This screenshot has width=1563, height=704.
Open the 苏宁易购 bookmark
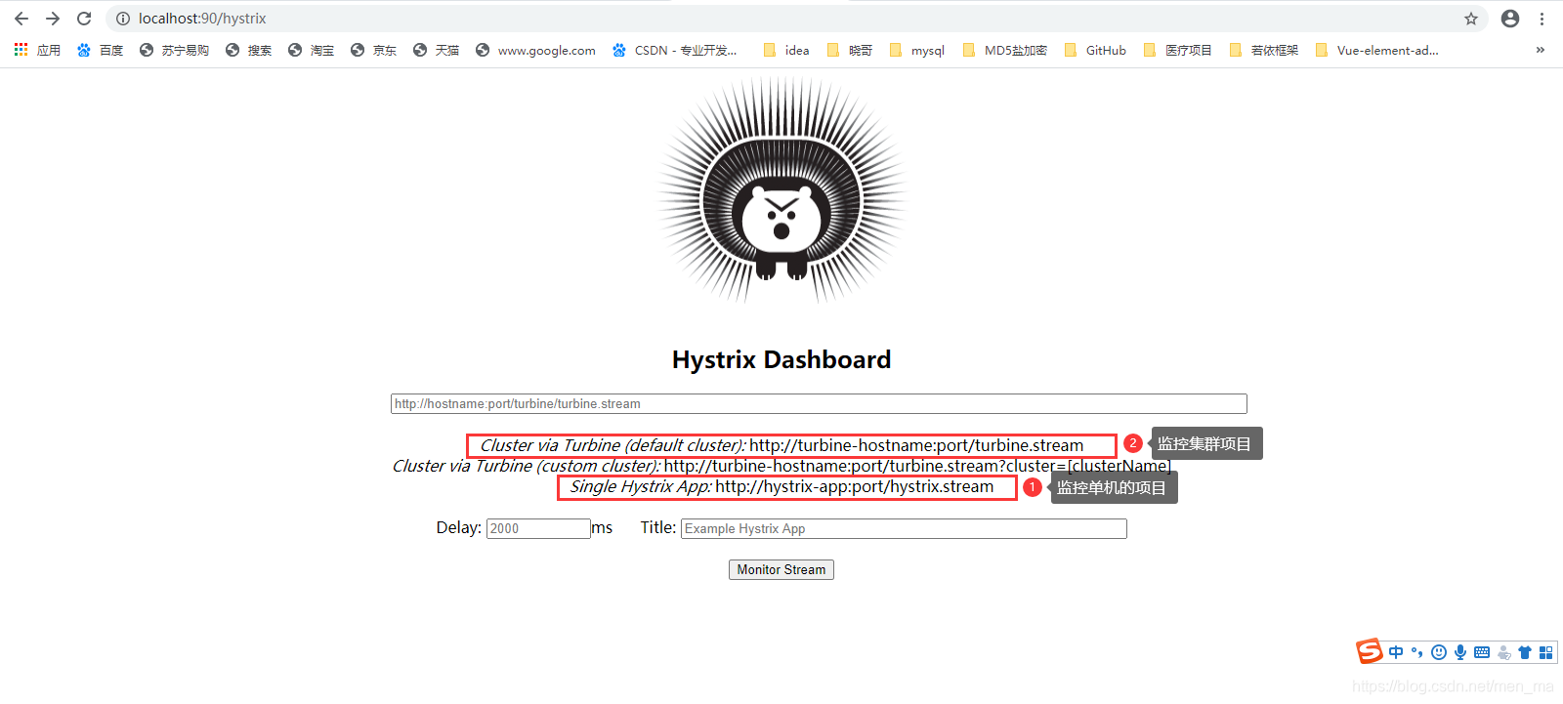click(174, 50)
